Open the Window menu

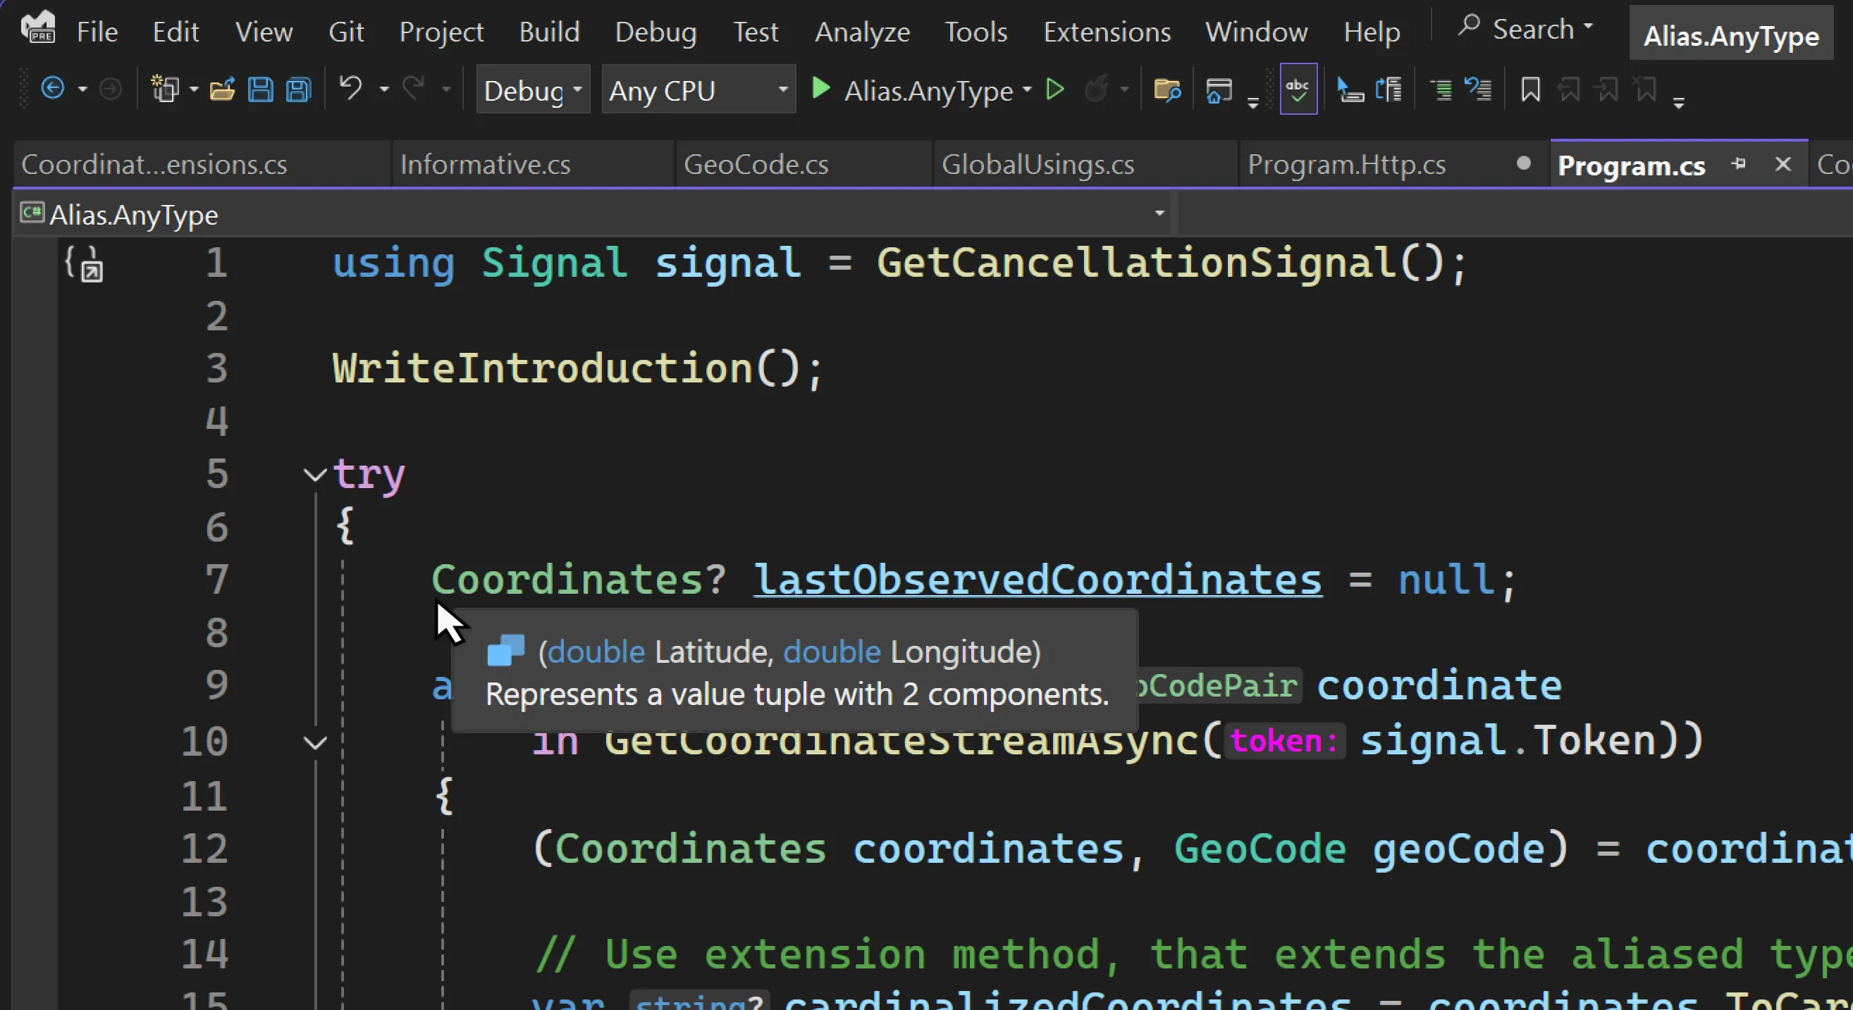click(x=1257, y=32)
